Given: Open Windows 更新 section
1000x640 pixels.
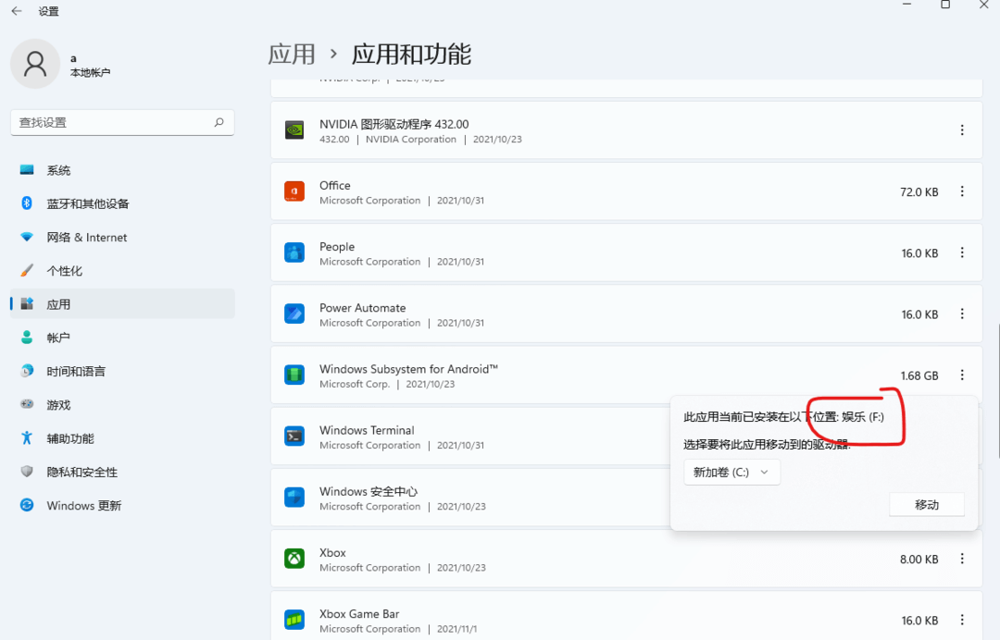Looking at the screenshot, I should click(122, 506).
